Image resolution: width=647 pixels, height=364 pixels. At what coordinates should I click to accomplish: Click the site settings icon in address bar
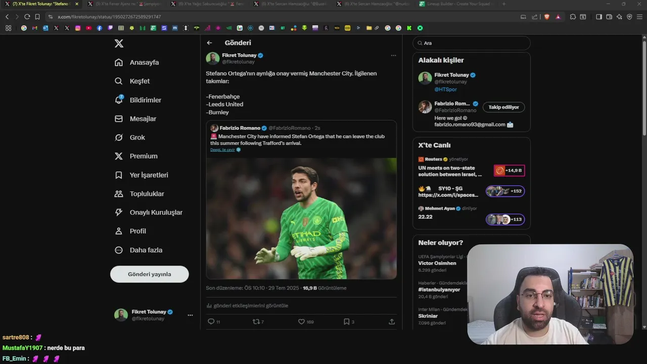[x=51, y=17]
